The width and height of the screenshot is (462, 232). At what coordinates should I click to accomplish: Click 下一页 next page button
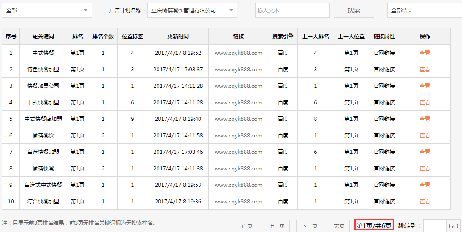[x=309, y=226]
